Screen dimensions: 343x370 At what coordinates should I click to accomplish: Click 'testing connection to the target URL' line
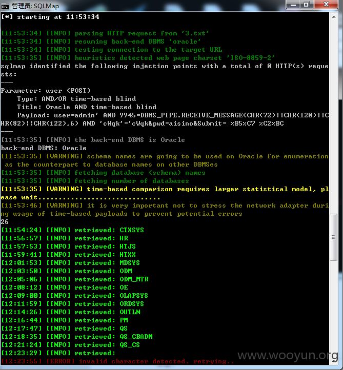pos(112,50)
